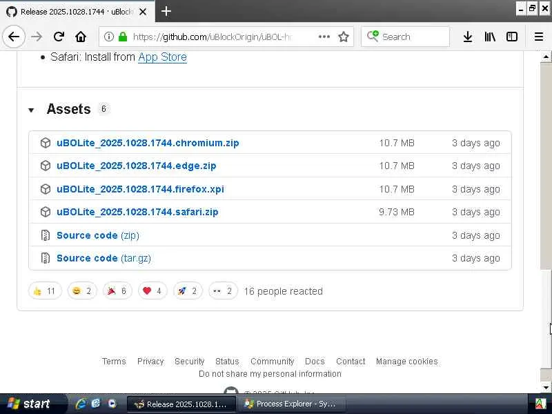Open page actions three-dot menu
Image resolution: width=552 pixels, height=414 pixels.
[324, 37]
